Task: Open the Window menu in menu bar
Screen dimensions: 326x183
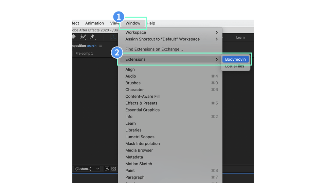Action: click(x=133, y=23)
